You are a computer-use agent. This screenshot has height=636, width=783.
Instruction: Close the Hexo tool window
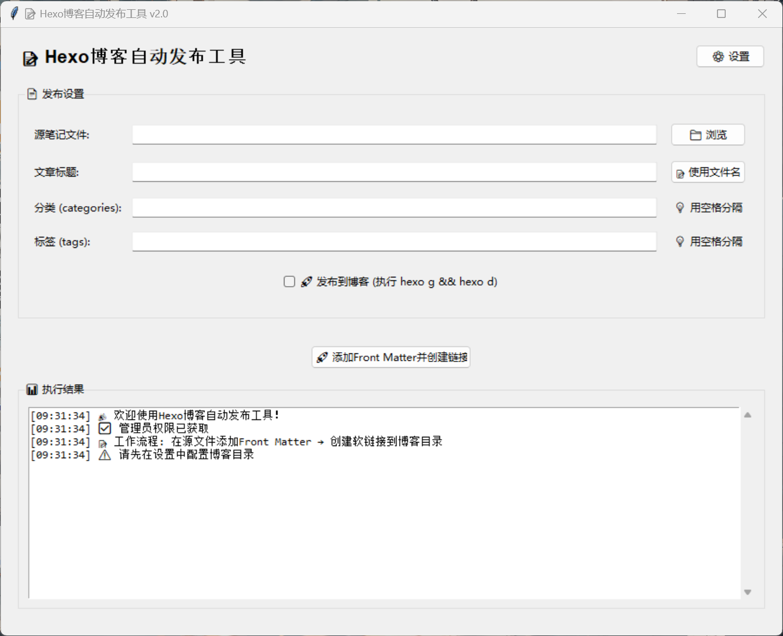(x=762, y=13)
